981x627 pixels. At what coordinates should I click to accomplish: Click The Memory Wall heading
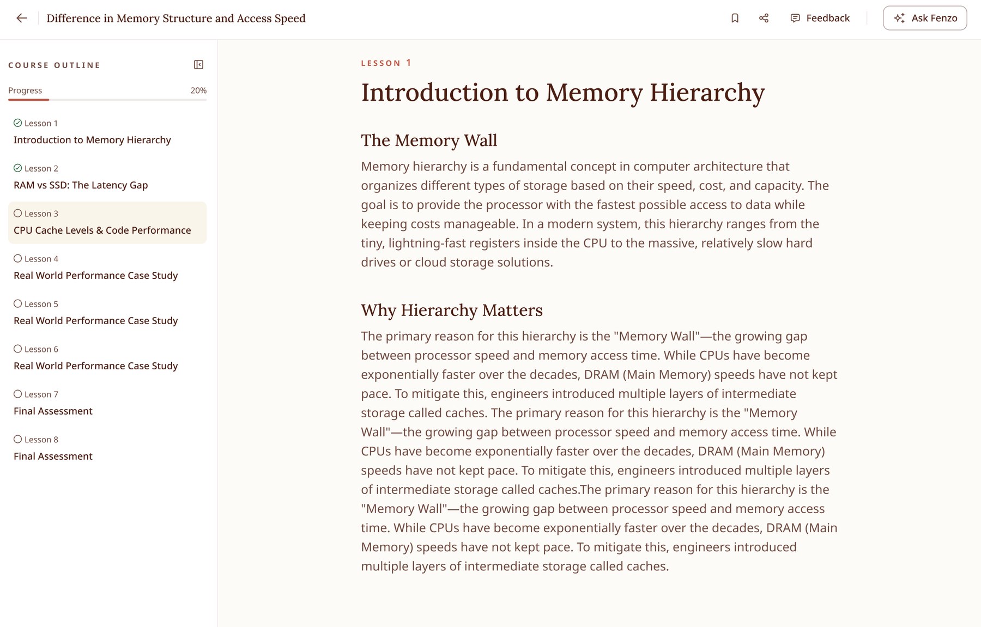429,141
